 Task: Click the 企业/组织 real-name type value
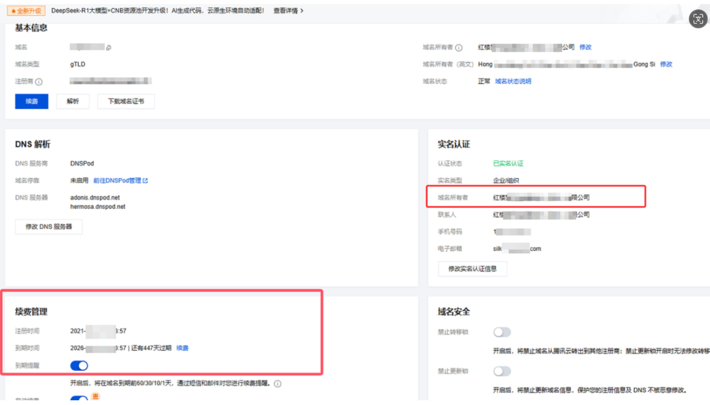506,180
